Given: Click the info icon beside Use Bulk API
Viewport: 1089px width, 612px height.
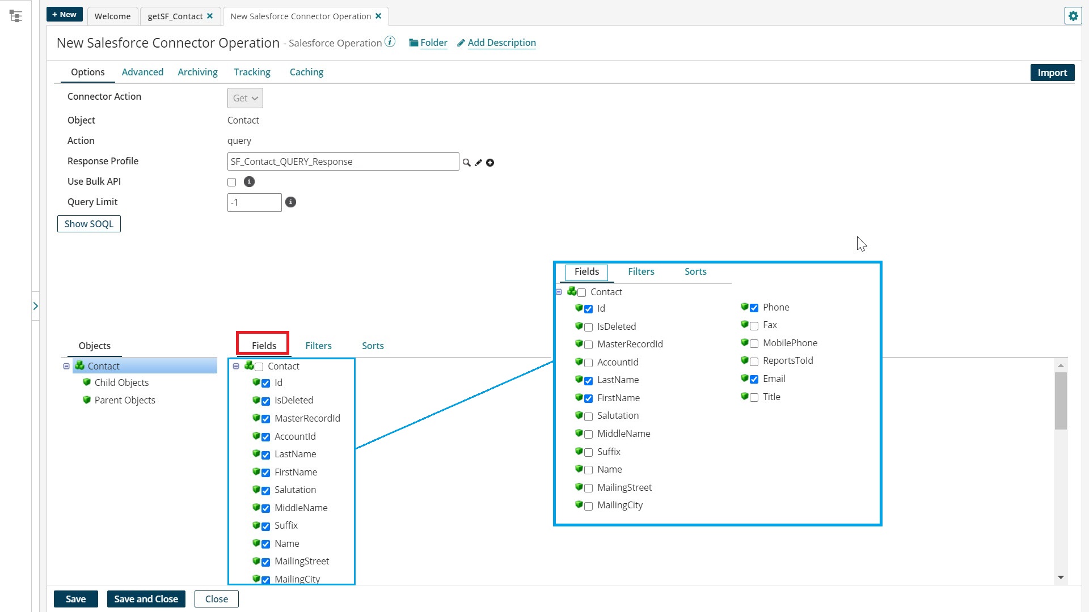Looking at the screenshot, I should [x=249, y=182].
